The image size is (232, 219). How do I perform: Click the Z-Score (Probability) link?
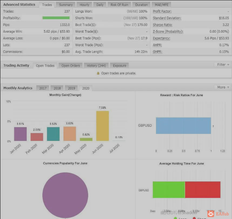pos(168,32)
